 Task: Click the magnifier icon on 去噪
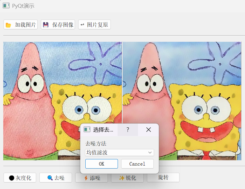point(50,178)
